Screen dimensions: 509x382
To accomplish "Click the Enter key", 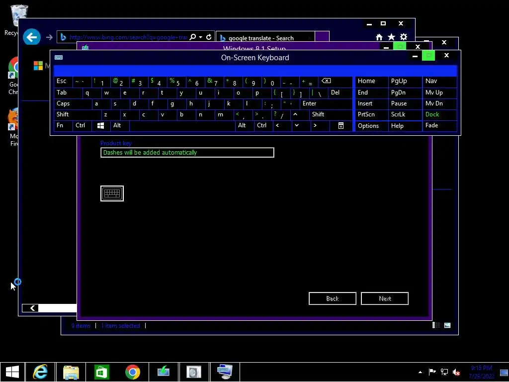I will [326, 103].
